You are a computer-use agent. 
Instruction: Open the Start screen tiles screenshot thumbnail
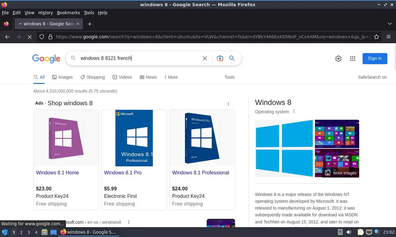pos(337,134)
